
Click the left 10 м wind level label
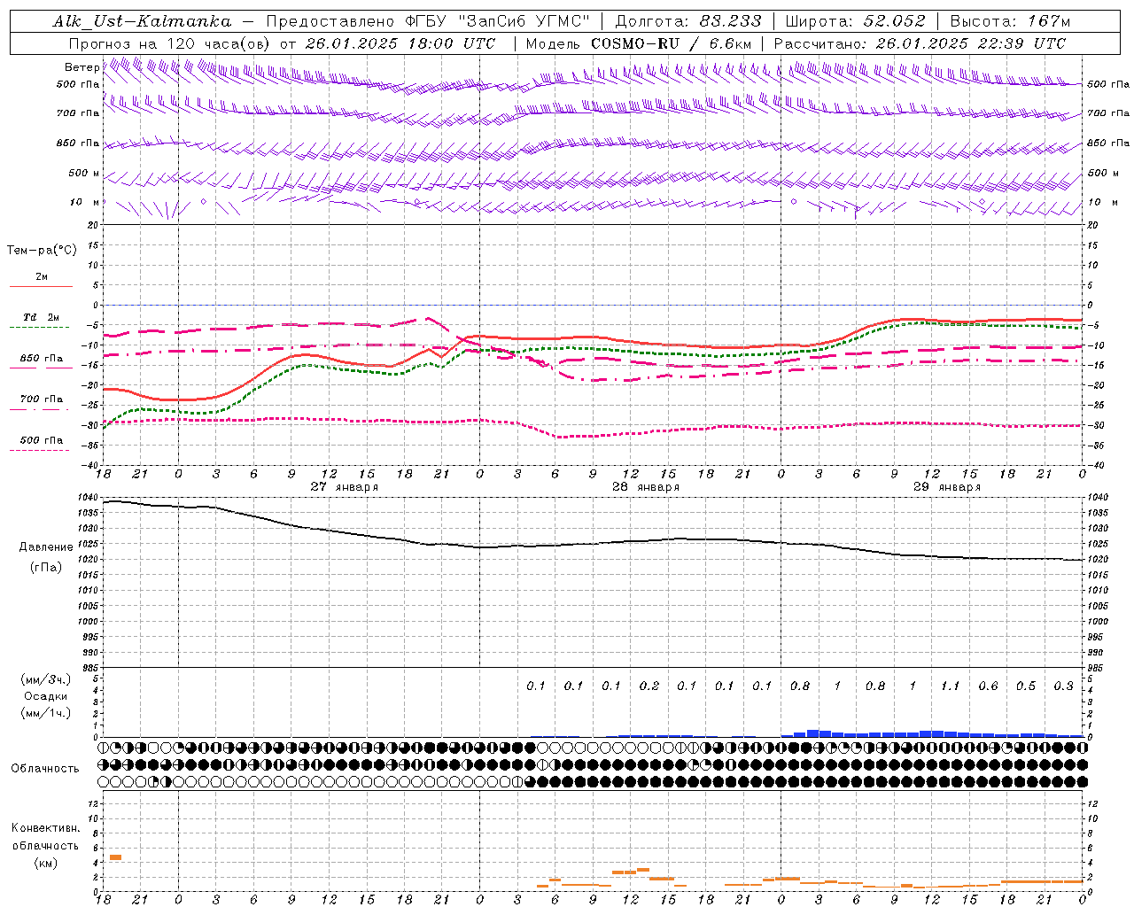pyautogui.click(x=84, y=202)
